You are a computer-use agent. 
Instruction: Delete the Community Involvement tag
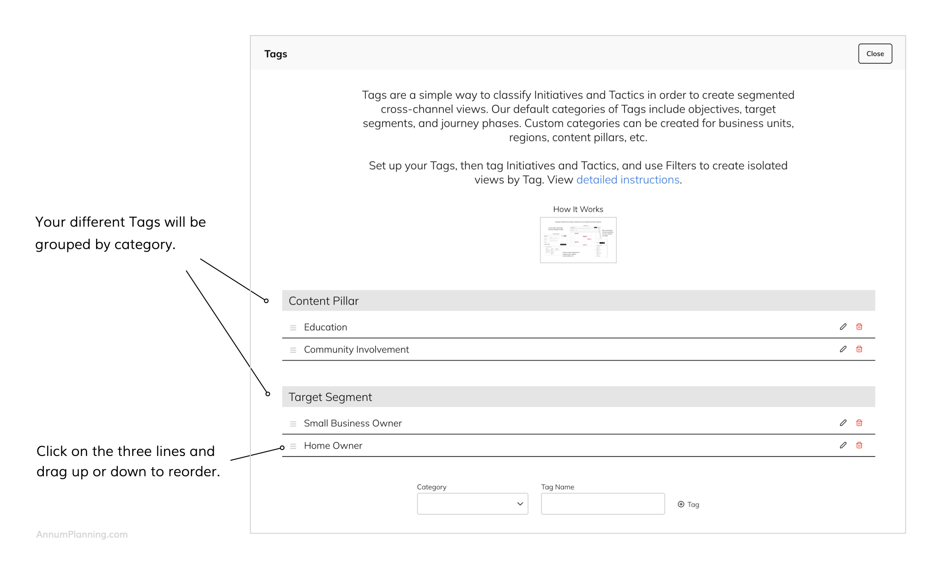859,349
